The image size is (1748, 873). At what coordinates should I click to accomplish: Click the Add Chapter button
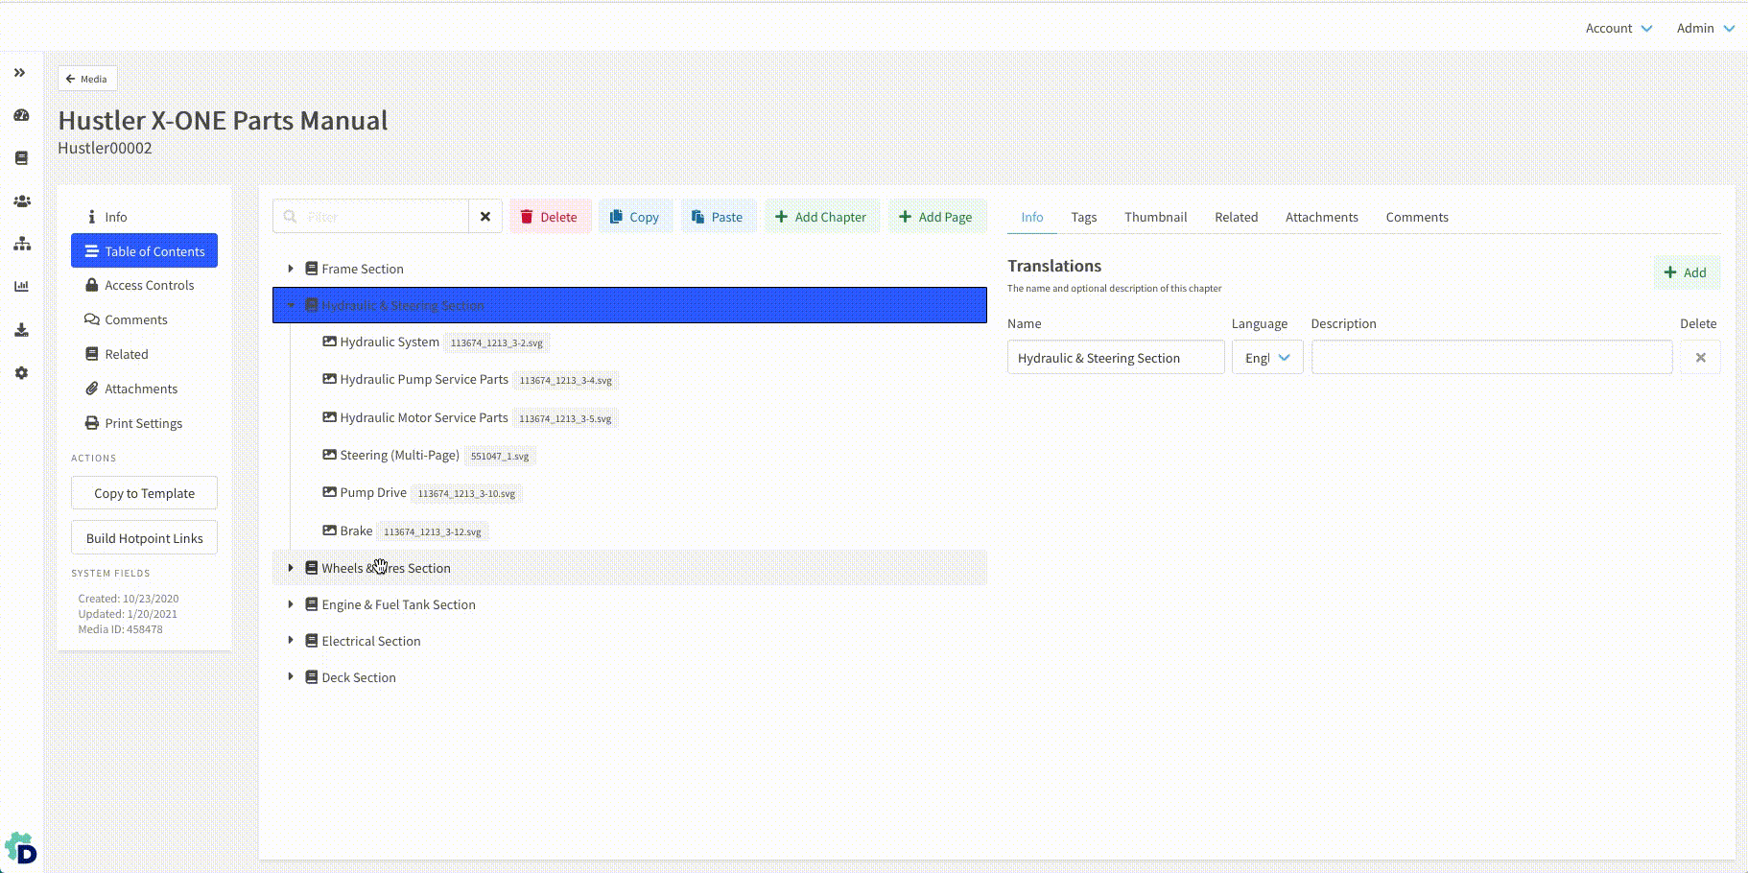[x=820, y=217]
